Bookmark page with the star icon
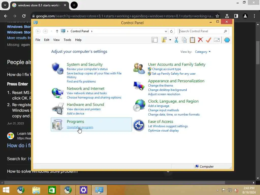Image resolution: width=260 pixels, height=195 pixels. pyautogui.click(x=217, y=16)
